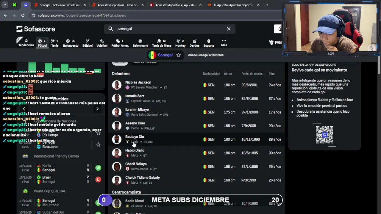381x214 pixels.
Task: Switch to Apuestas deportivas | Apuestas tab
Action: pyautogui.click(x=176, y=5)
